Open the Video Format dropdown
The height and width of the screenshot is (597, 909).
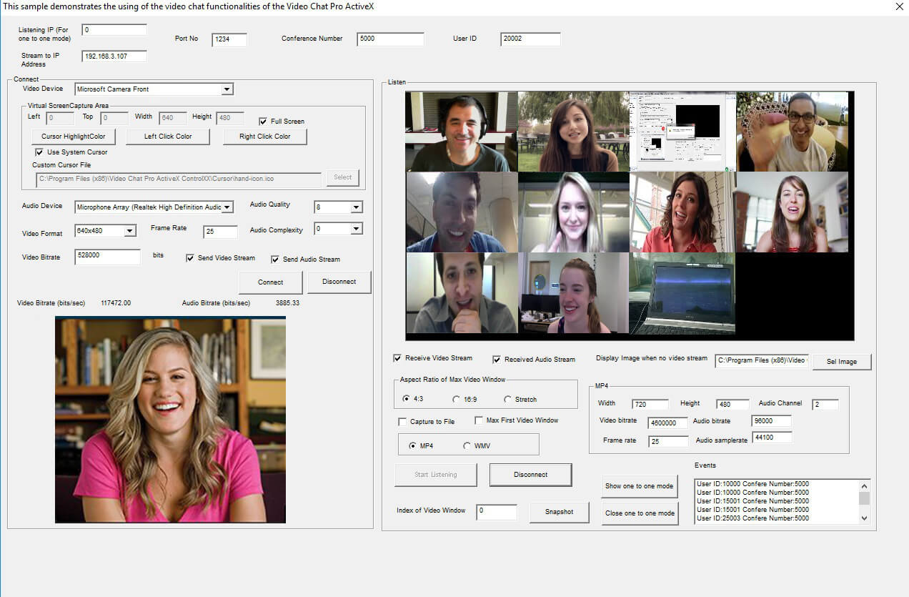tap(129, 231)
